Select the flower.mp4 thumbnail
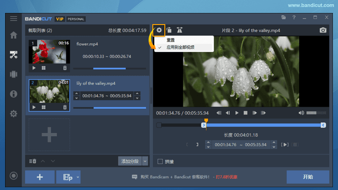 click(x=49, y=51)
